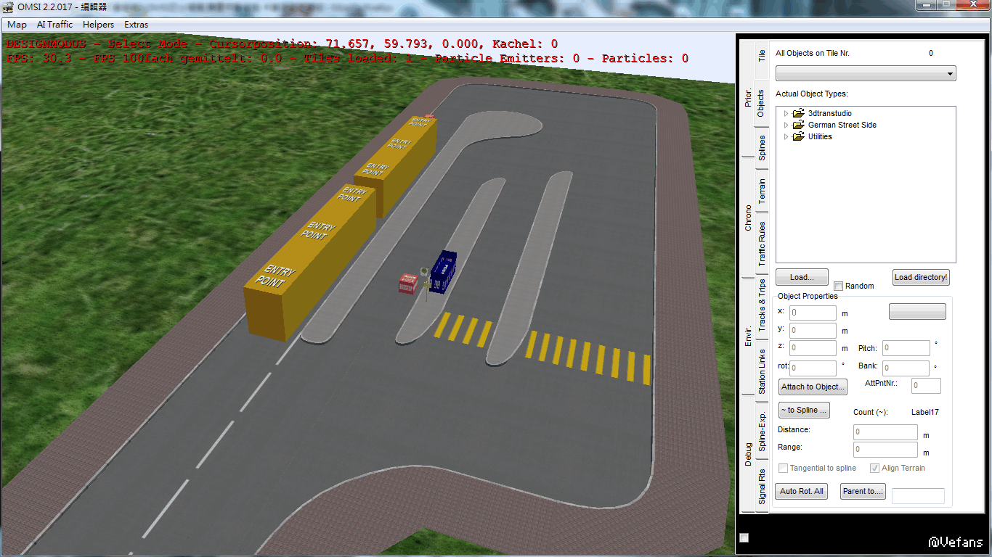Click the Utilities folder icon

click(x=798, y=136)
